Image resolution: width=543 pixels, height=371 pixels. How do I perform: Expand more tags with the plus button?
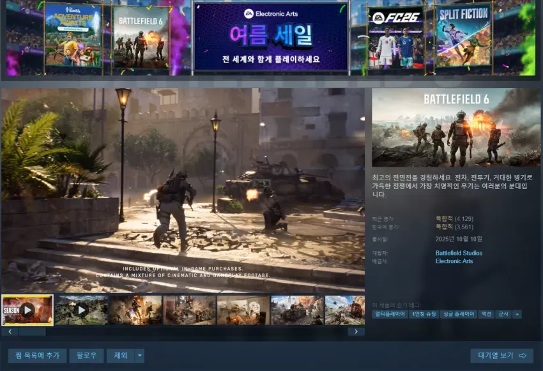(517, 314)
